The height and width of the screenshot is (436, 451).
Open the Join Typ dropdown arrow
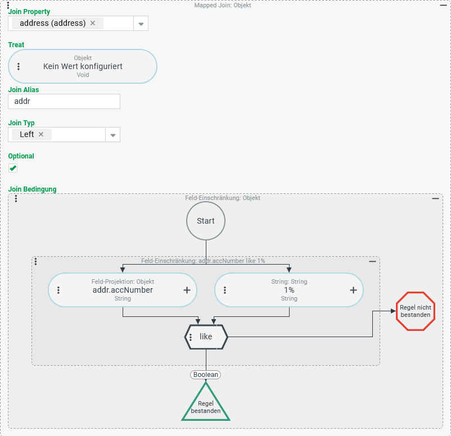tap(112, 135)
